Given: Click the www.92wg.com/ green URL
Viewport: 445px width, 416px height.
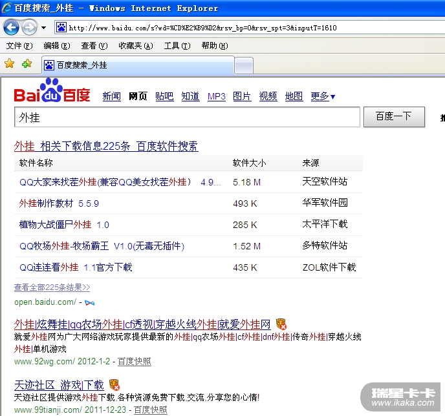Looking at the screenshot, I should coord(44,361).
